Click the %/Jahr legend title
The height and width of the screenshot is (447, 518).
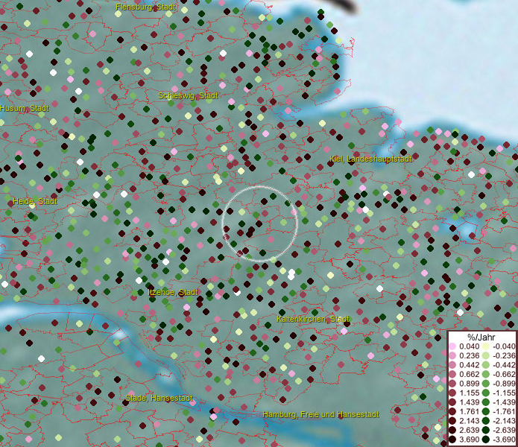(481, 337)
